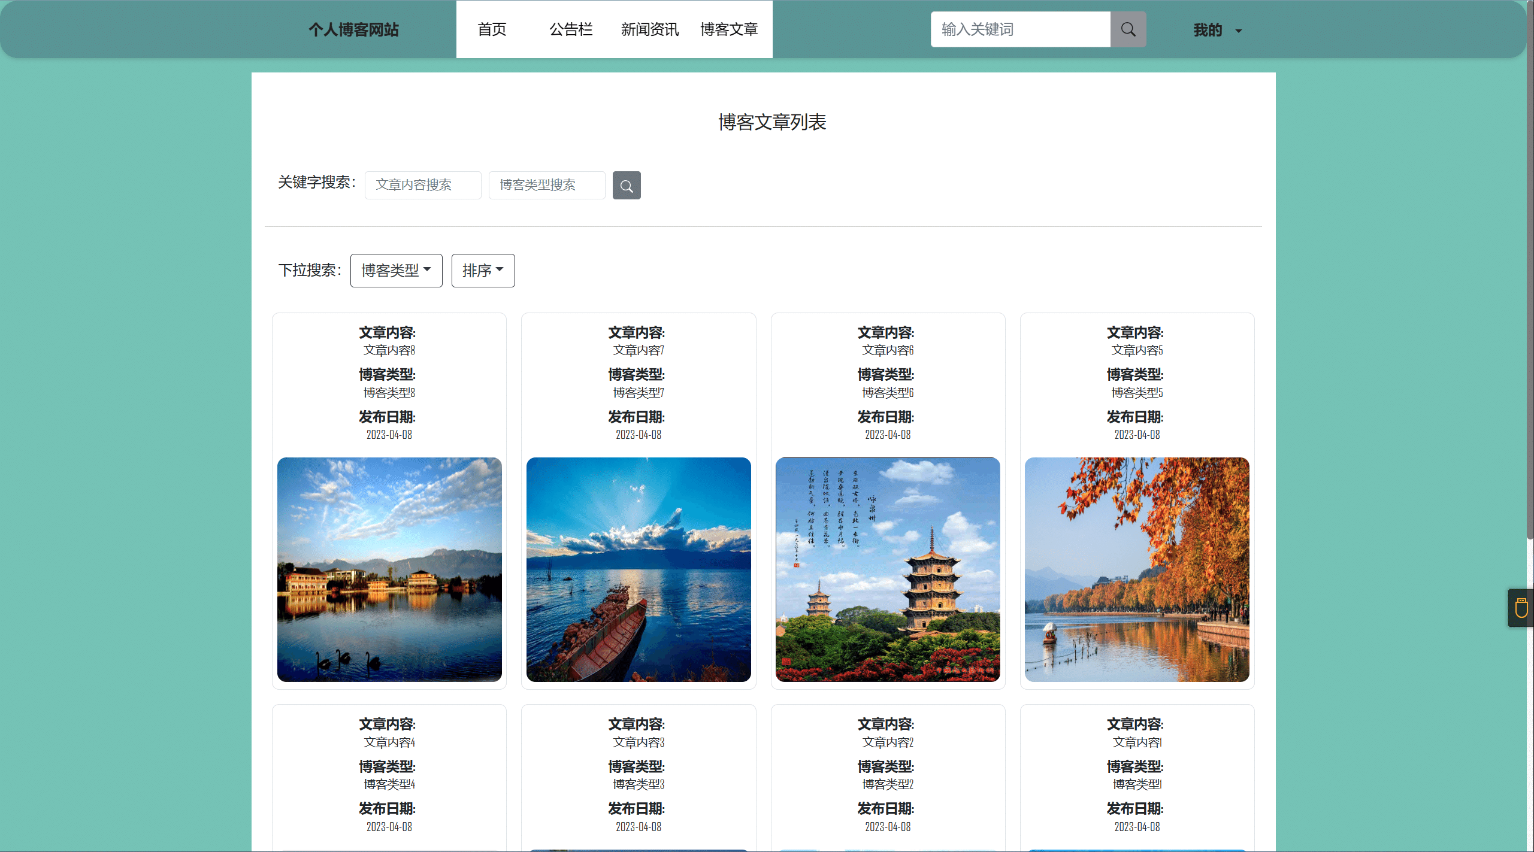Expand the 博客类型 dropdown
The height and width of the screenshot is (852, 1534).
[x=397, y=271]
